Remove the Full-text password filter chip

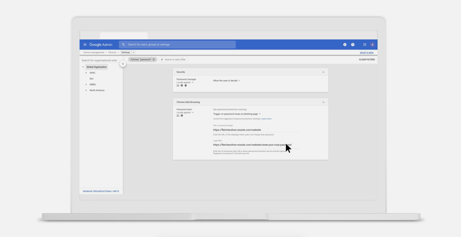[x=154, y=59]
